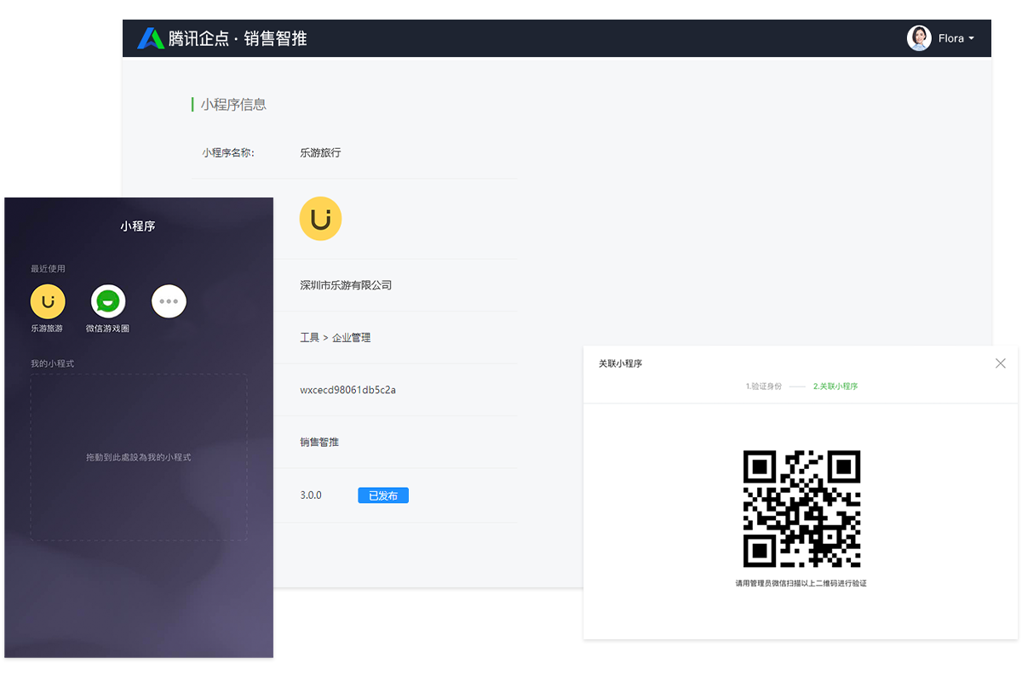Click the 腾讯企点 · 销售智推 title

[x=238, y=38]
